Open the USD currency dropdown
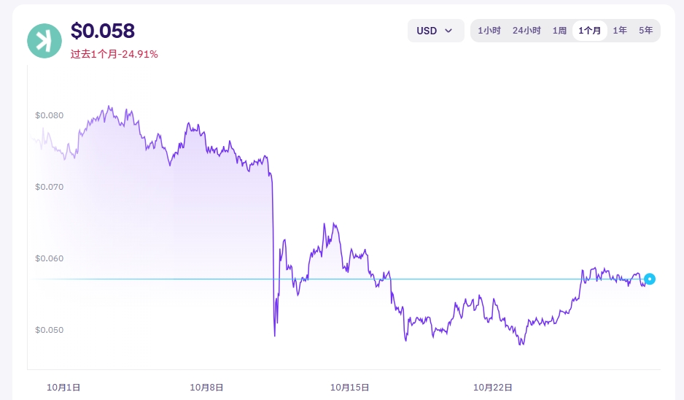This screenshot has height=400, width=684. click(x=435, y=31)
